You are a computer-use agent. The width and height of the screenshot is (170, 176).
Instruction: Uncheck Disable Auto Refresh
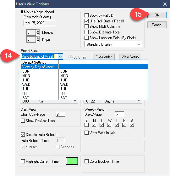coord(23,134)
